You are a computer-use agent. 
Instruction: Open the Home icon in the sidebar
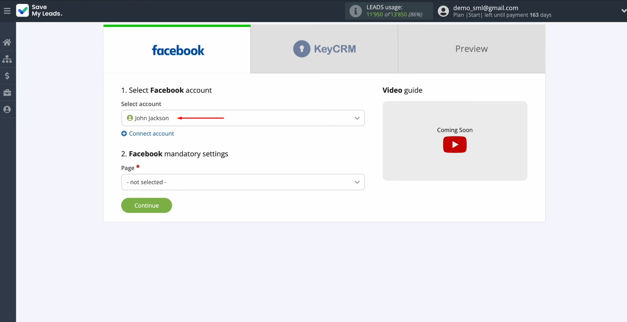coord(7,42)
